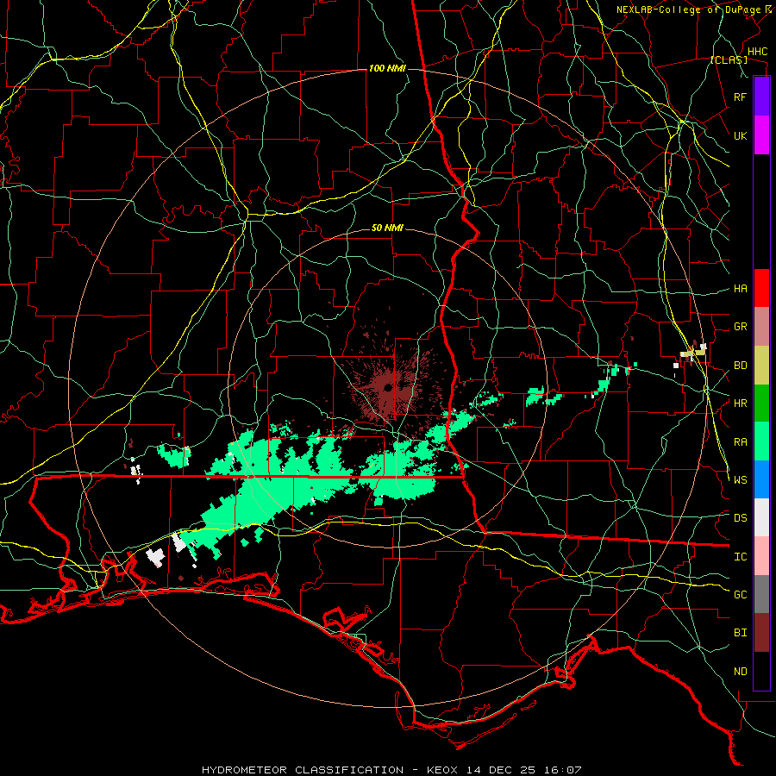The height and width of the screenshot is (776, 776).
Task: Click the "50 NMI" range ring label
Action: pyautogui.click(x=387, y=228)
